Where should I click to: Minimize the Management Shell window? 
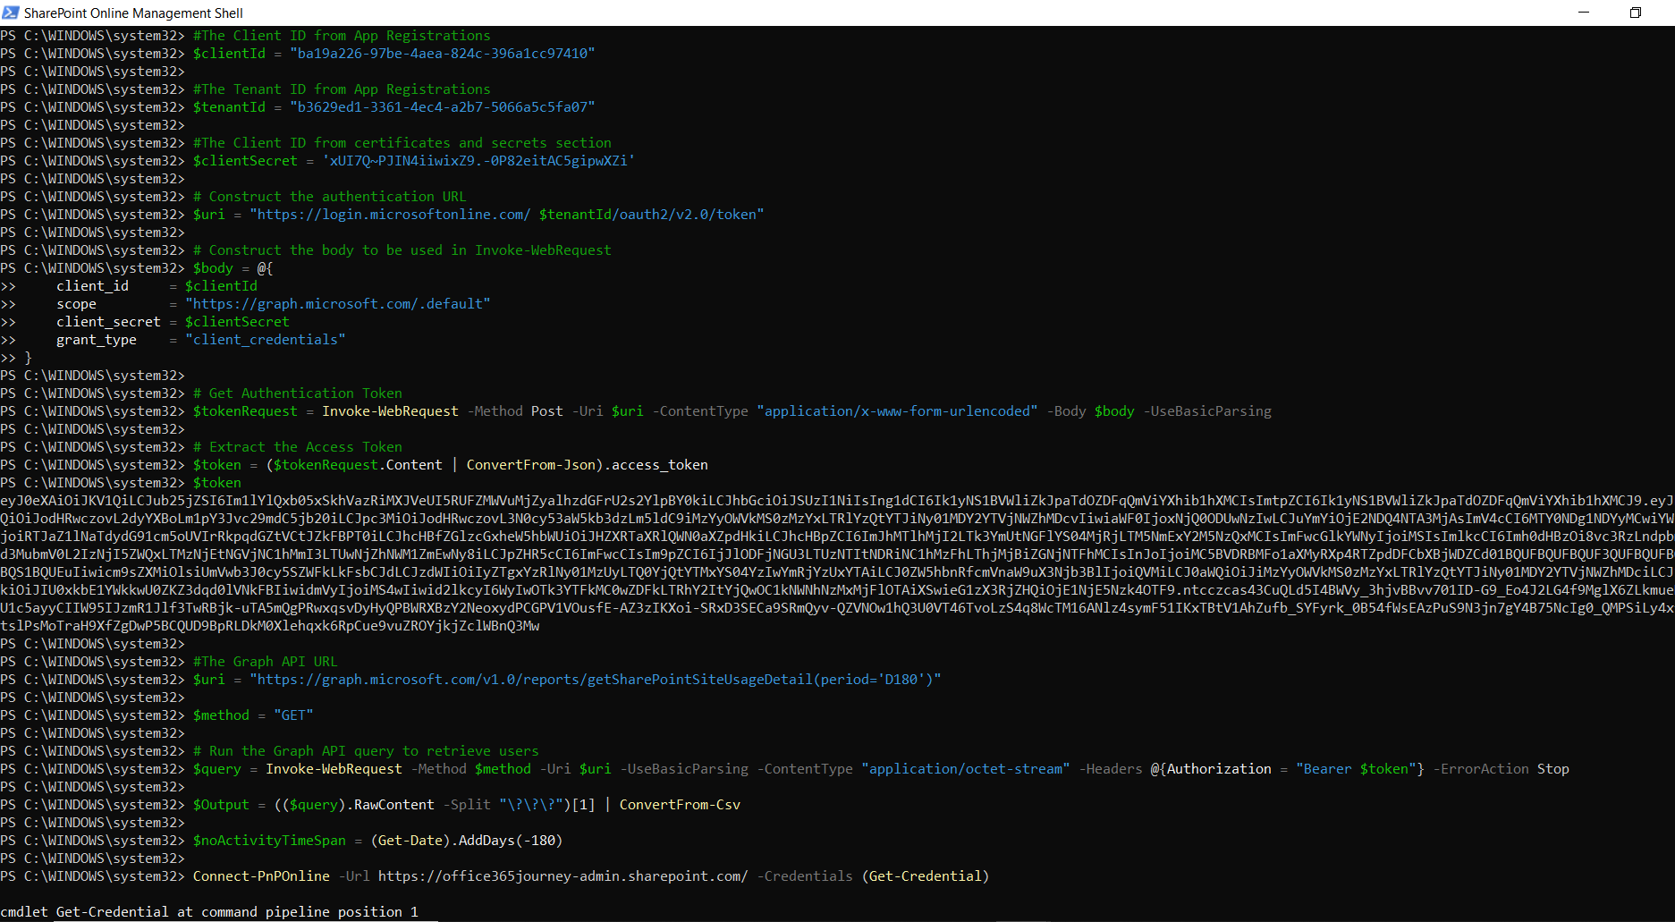(1584, 13)
